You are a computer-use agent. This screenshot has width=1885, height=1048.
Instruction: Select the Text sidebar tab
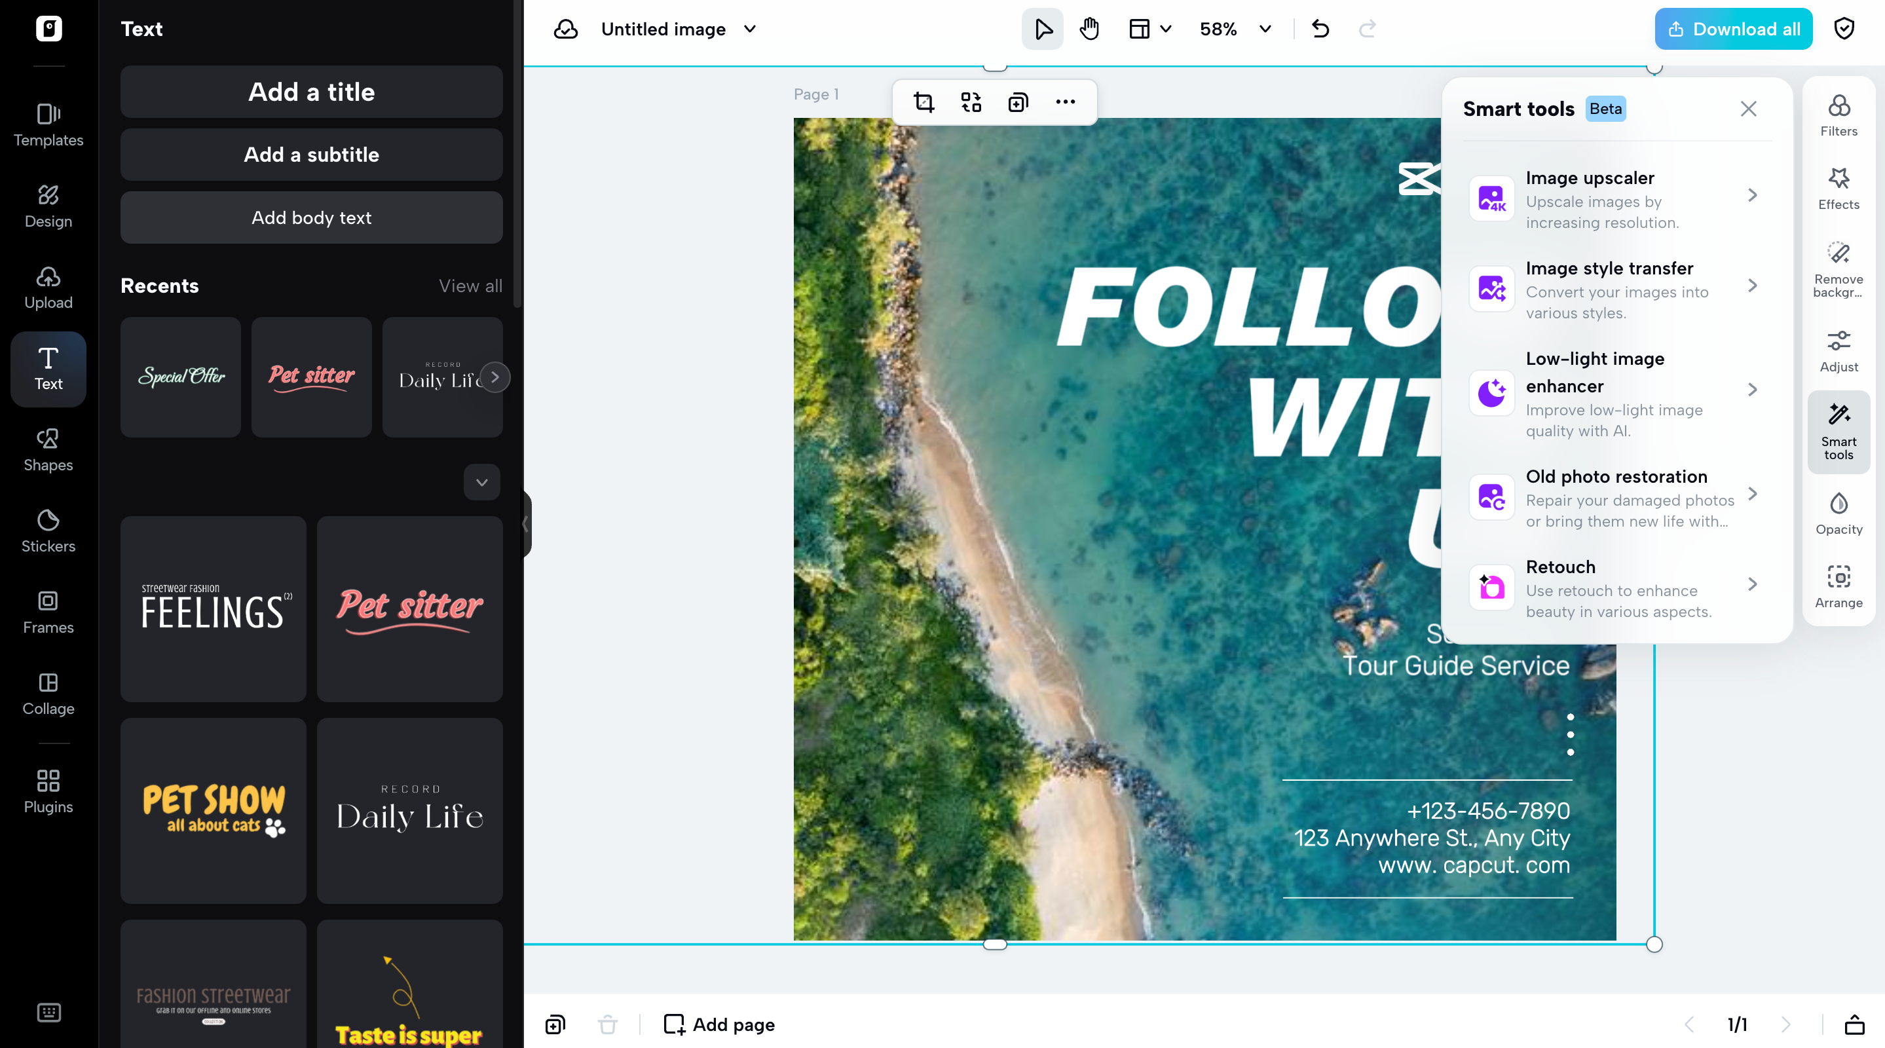48,369
